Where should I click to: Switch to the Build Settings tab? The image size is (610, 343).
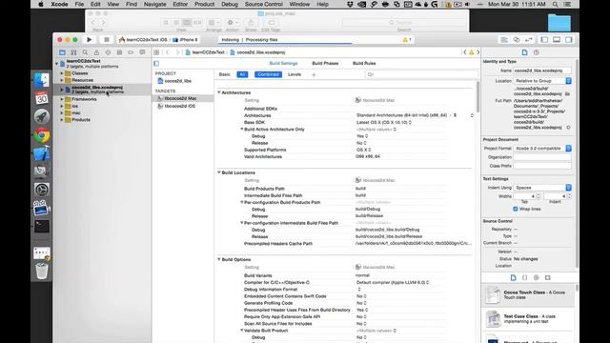coord(283,63)
